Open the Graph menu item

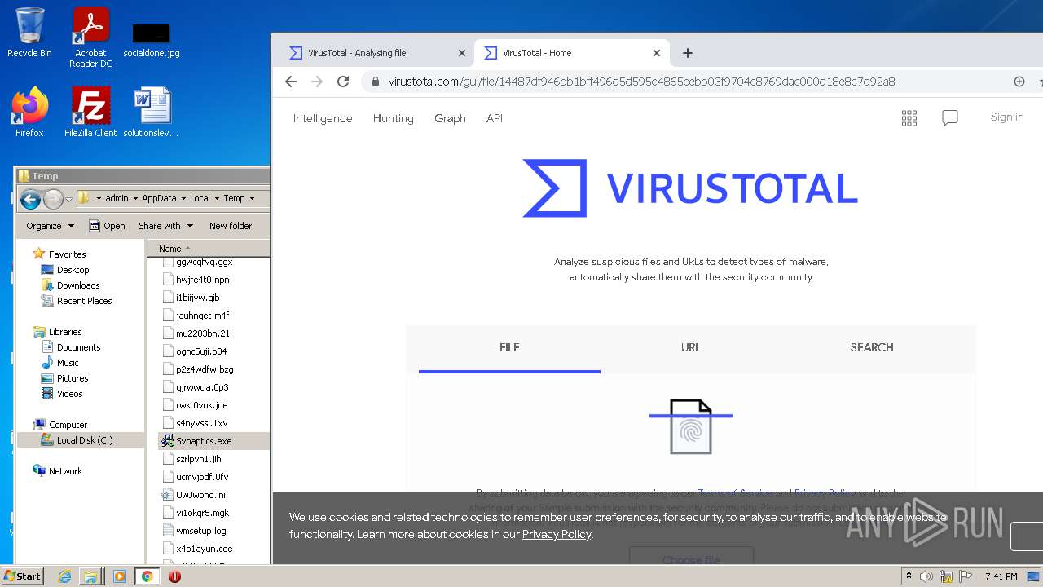click(x=450, y=118)
